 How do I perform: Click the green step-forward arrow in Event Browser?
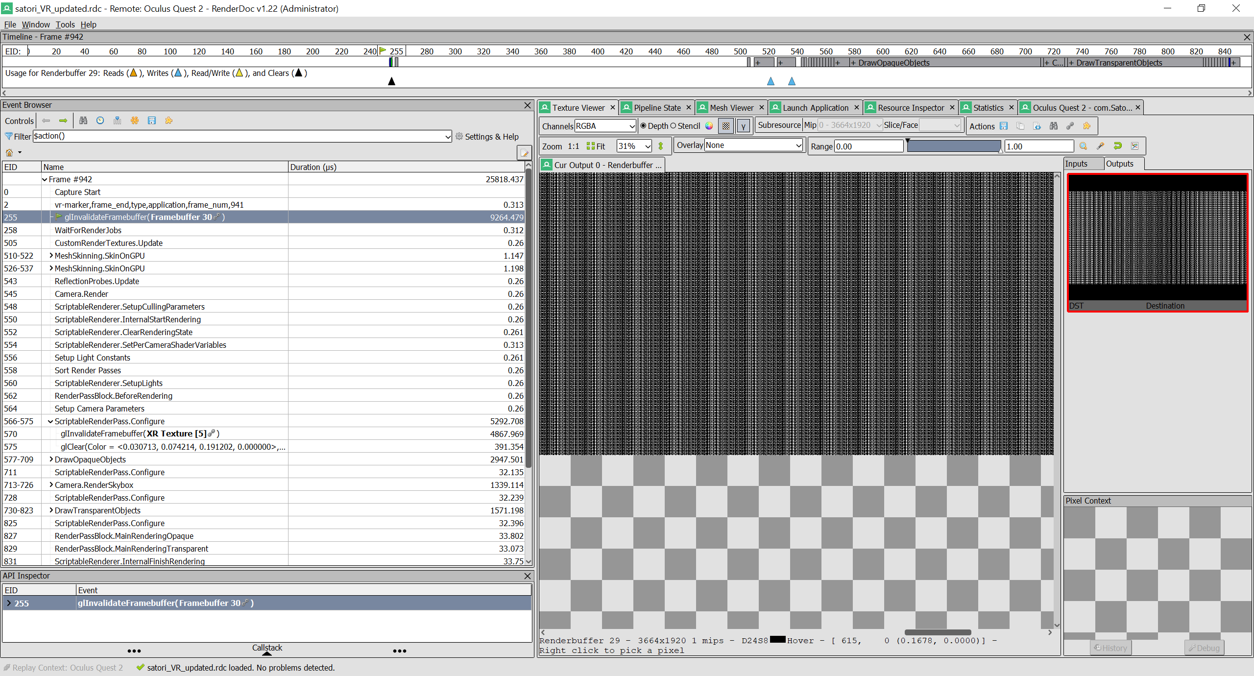(x=63, y=121)
